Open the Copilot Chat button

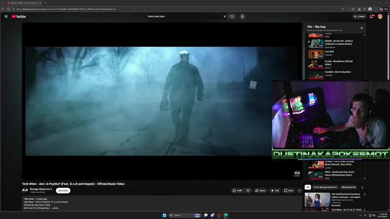[x=384, y=9]
